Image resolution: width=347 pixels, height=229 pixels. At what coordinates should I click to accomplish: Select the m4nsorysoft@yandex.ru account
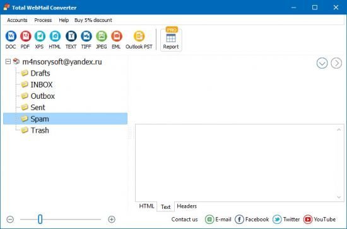[x=62, y=62]
